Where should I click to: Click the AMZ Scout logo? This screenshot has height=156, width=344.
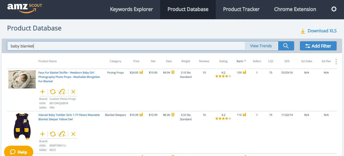click(25, 8)
